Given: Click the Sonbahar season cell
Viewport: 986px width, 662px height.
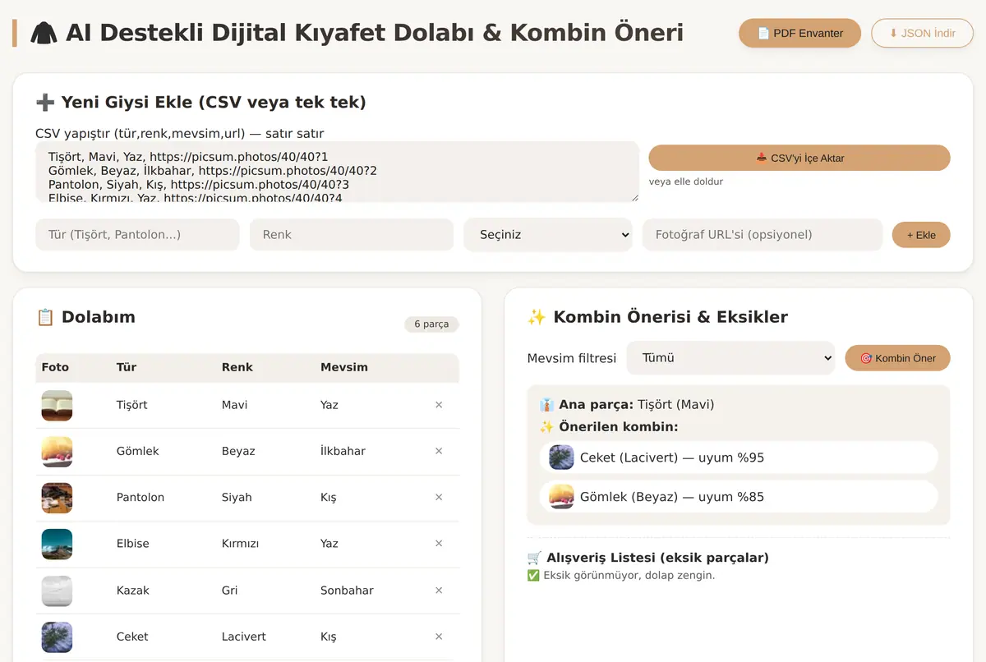Looking at the screenshot, I should 347,590.
